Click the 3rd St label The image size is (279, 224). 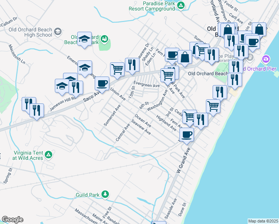[169, 112]
